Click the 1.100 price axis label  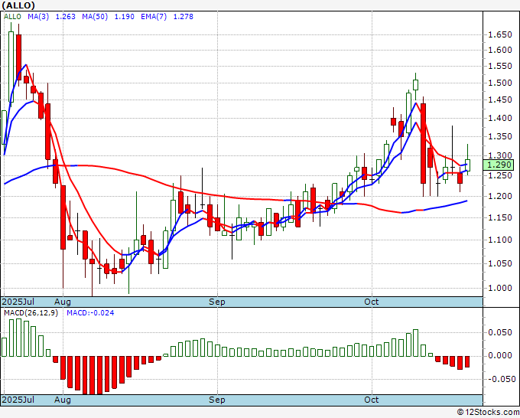point(500,240)
